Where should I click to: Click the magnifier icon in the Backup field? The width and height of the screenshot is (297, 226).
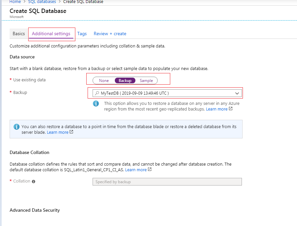point(98,93)
